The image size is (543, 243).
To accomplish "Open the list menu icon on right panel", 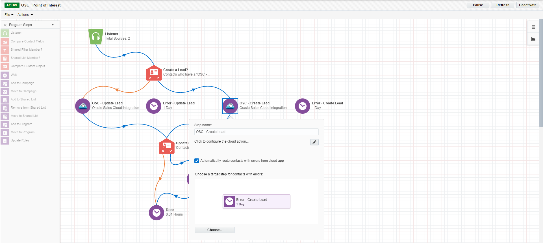I will pos(533,27).
